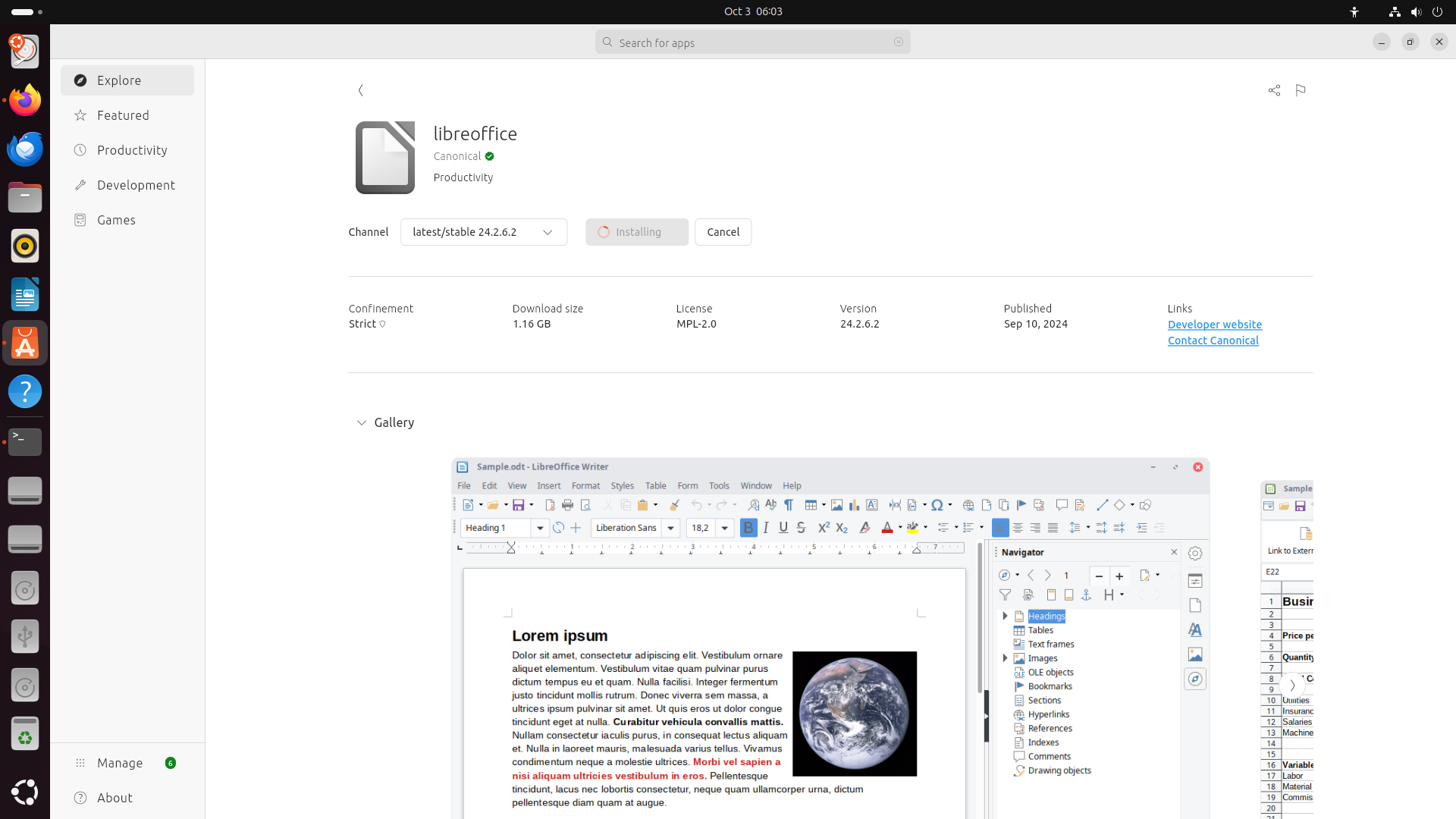
Task: Click the license value MPL-2.0
Action: tap(696, 324)
